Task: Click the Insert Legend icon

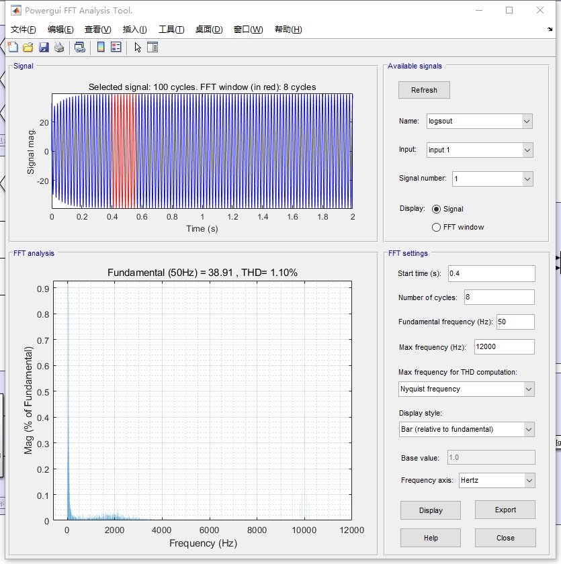Action: [x=116, y=47]
